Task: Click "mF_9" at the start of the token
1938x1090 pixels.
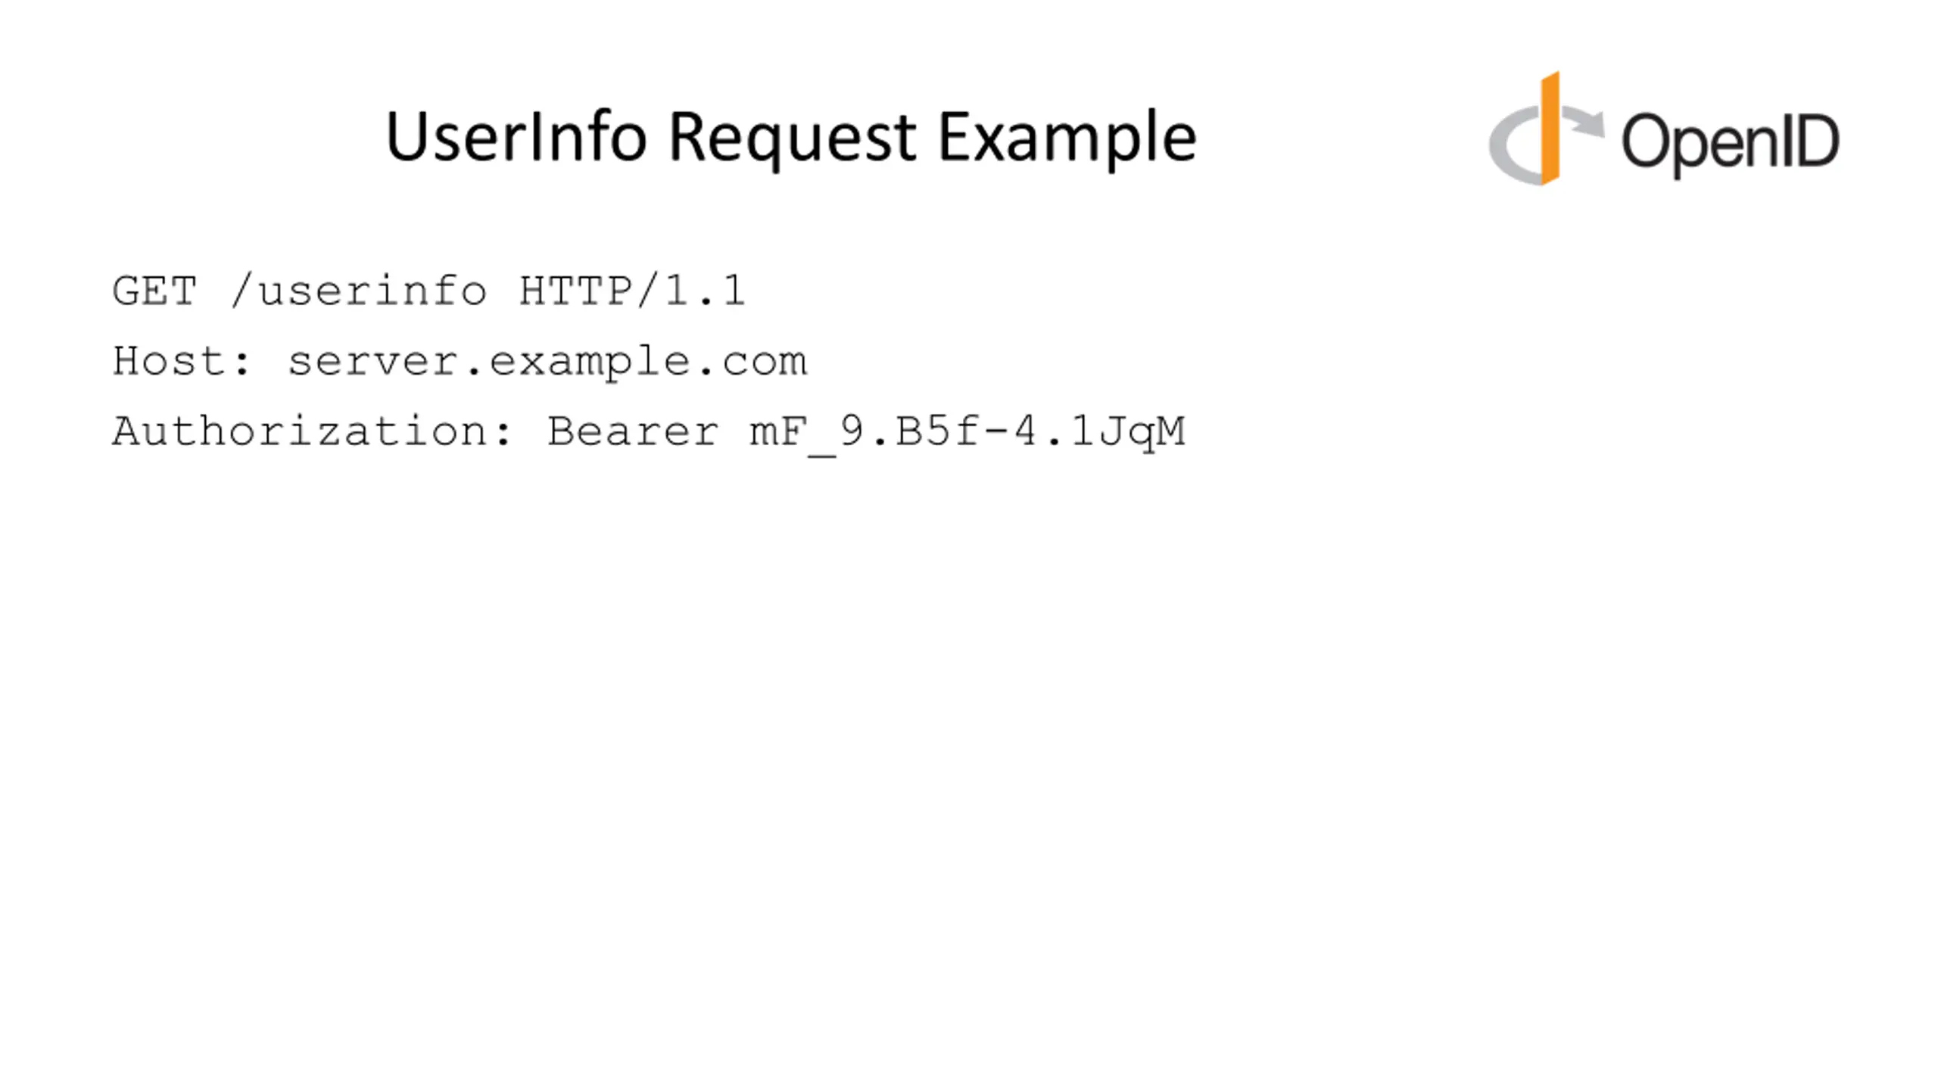Action: coord(806,431)
